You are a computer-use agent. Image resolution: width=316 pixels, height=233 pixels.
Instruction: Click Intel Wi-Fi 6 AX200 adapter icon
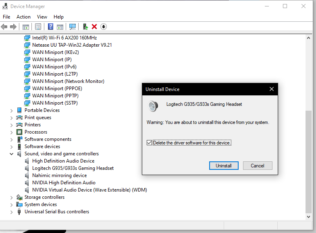[x=27, y=38]
